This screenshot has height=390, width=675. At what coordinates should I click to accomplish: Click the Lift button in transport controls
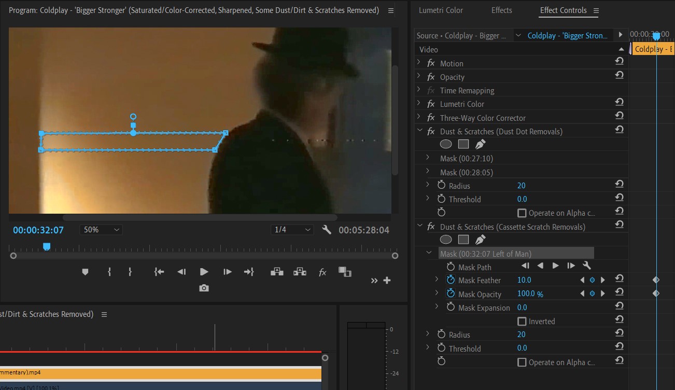tap(277, 271)
